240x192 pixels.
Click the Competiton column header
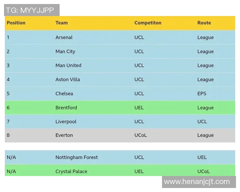(148, 23)
